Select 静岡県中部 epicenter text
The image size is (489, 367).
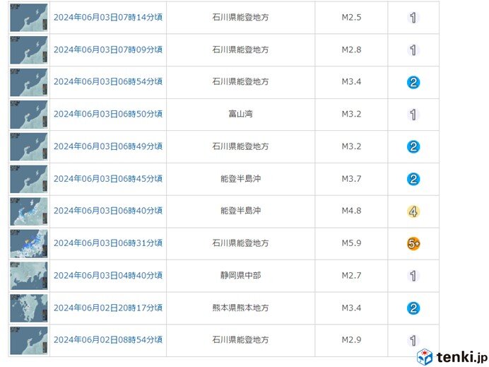tap(240, 276)
